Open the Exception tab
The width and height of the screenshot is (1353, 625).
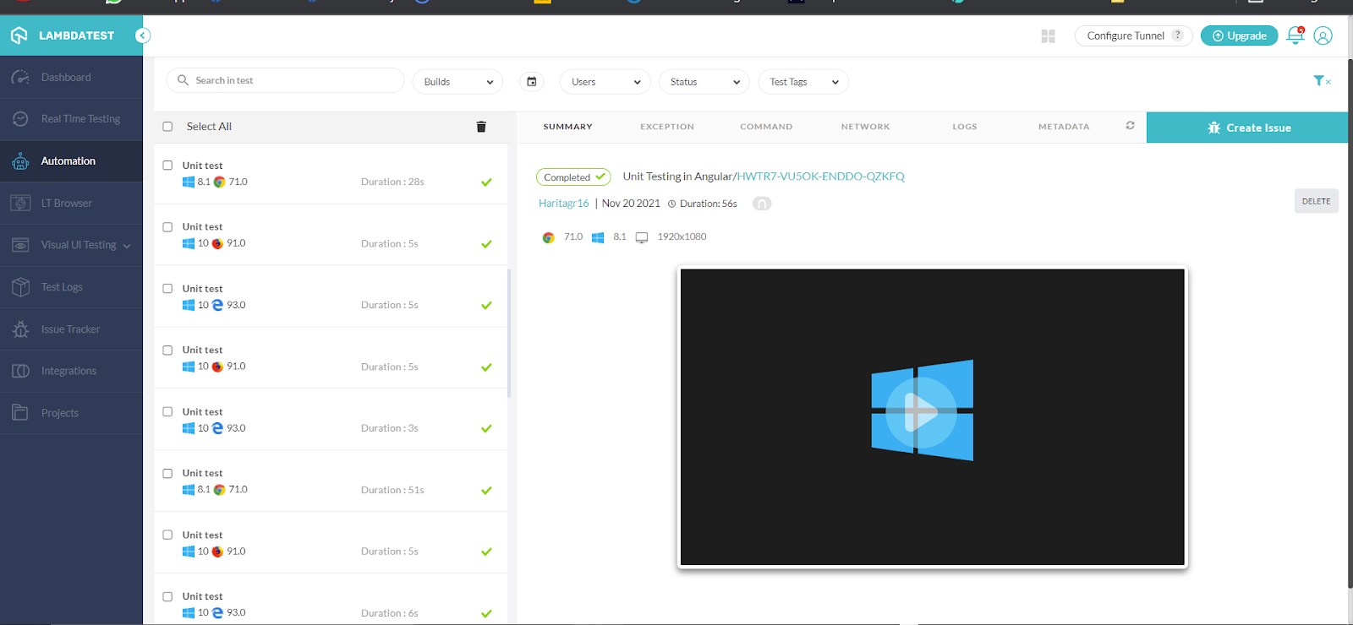point(666,127)
